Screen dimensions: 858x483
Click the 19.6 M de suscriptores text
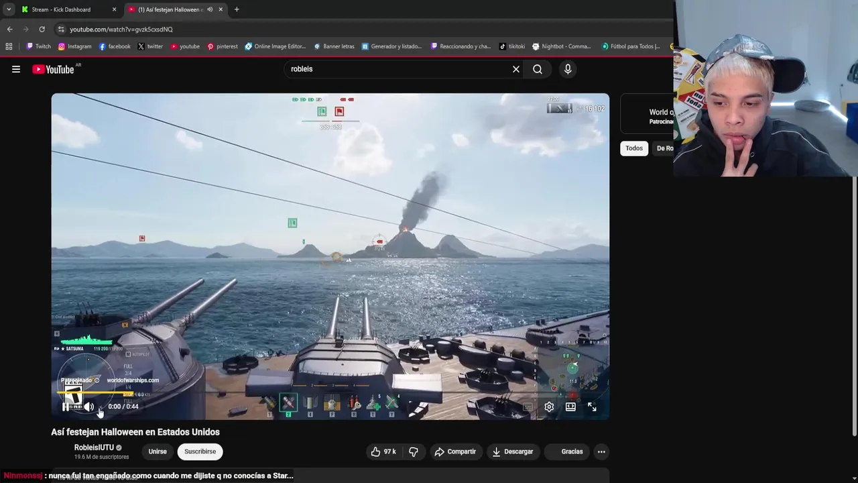101,457
